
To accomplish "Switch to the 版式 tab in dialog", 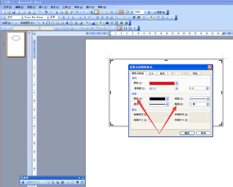I will click(x=162, y=74).
